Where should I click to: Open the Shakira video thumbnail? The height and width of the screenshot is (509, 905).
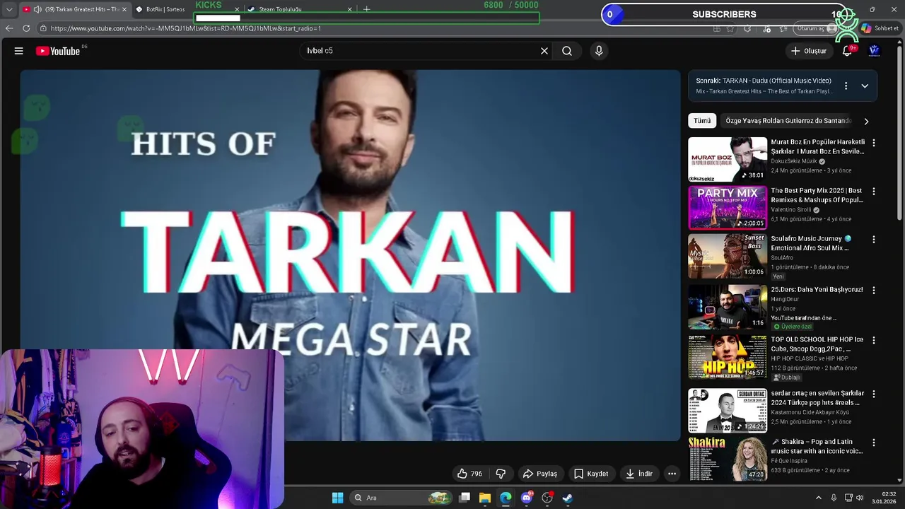tap(728, 459)
